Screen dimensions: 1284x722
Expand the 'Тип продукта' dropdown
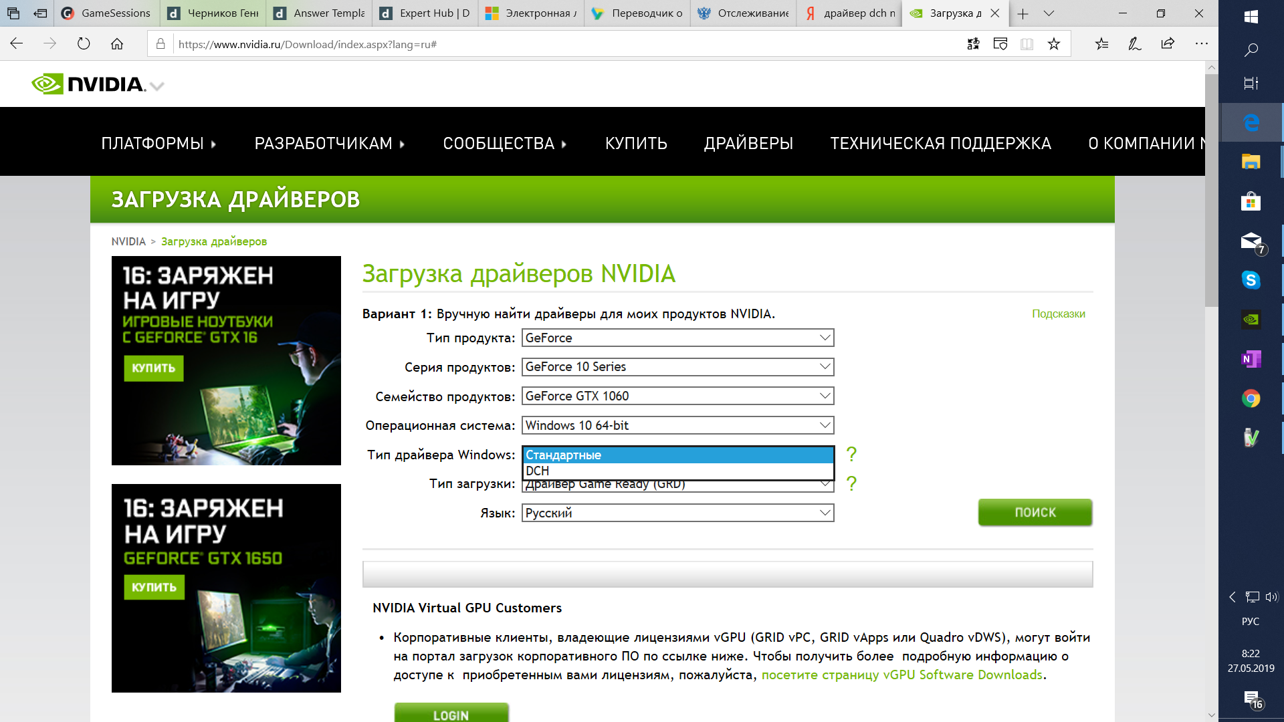pyautogui.click(x=676, y=338)
